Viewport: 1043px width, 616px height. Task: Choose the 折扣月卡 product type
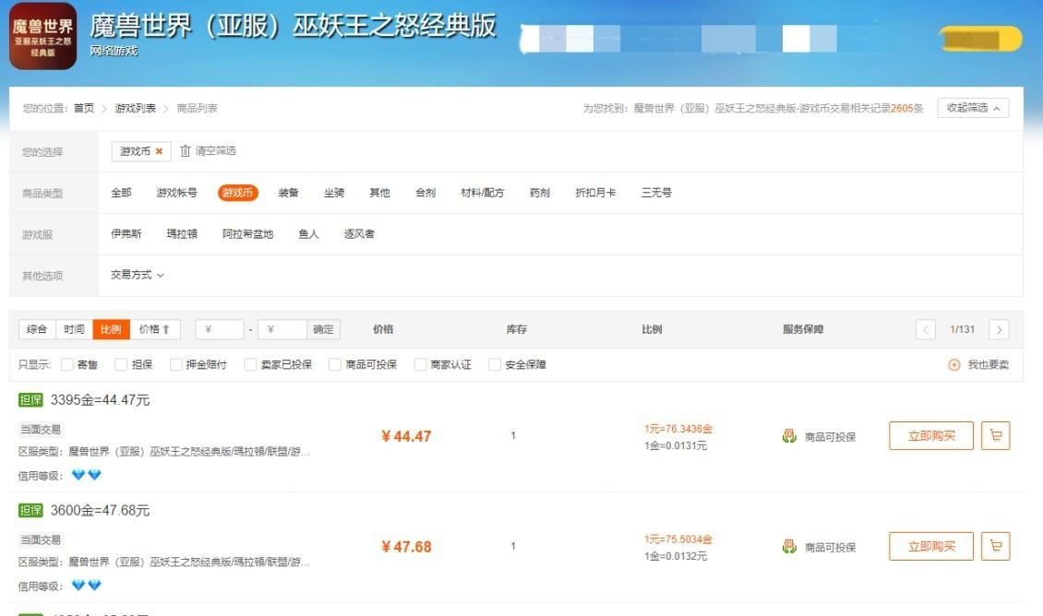[595, 193]
